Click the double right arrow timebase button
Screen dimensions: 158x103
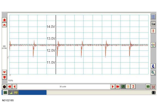(118, 86)
